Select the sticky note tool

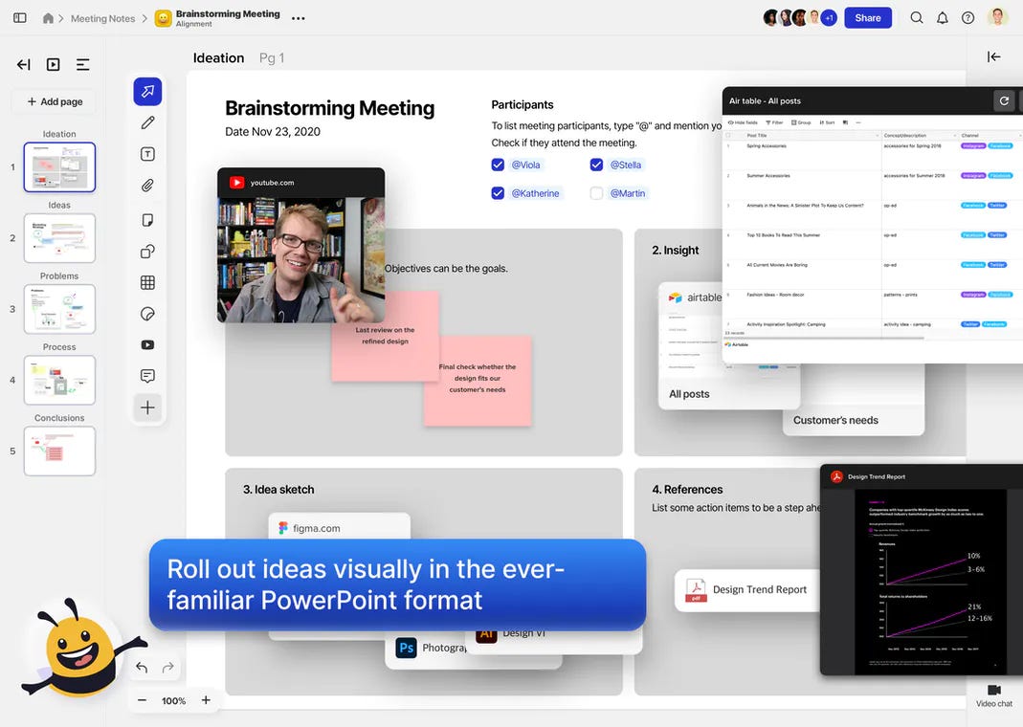(x=147, y=220)
